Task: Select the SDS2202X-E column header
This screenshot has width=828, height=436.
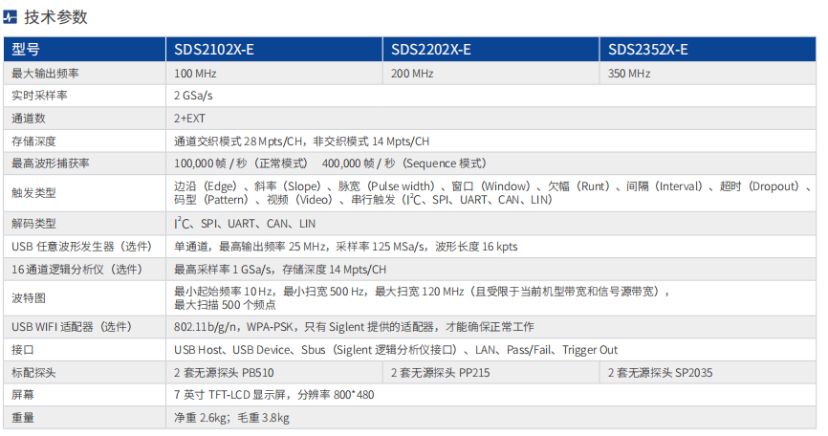Action: click(x=430, y=50)
